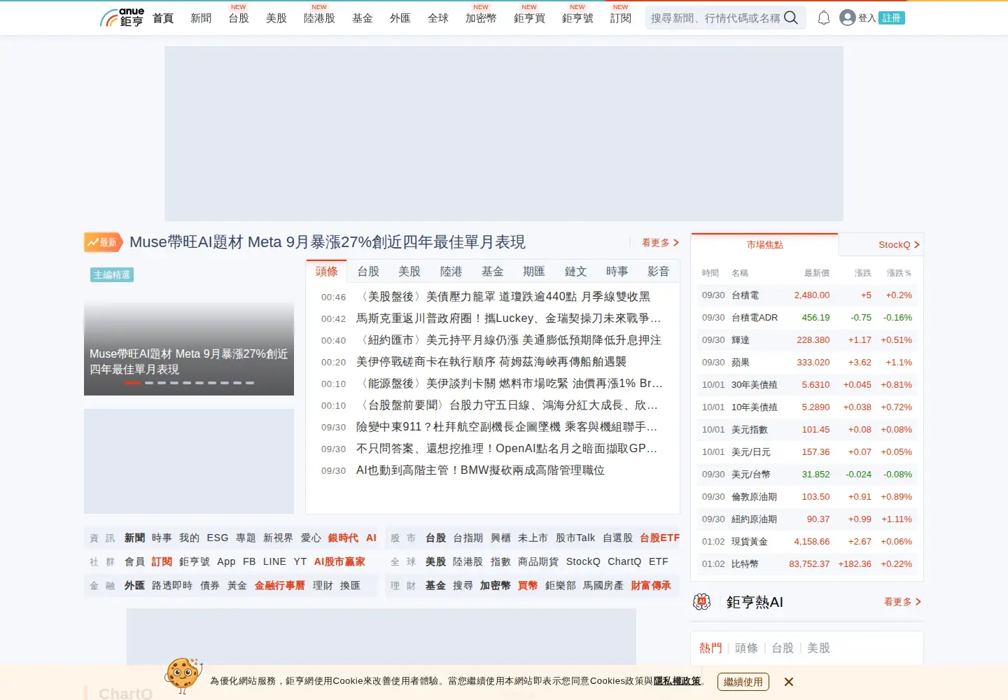Viewport: 1008px width, 700px height.
Task: Open the 鉅亨號 nav item
Action: tap(577, 18)
